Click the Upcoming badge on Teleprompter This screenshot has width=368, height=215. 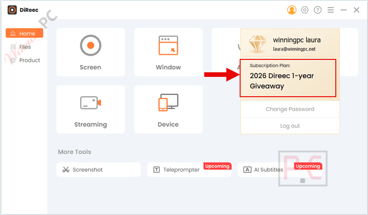[217, 166]
